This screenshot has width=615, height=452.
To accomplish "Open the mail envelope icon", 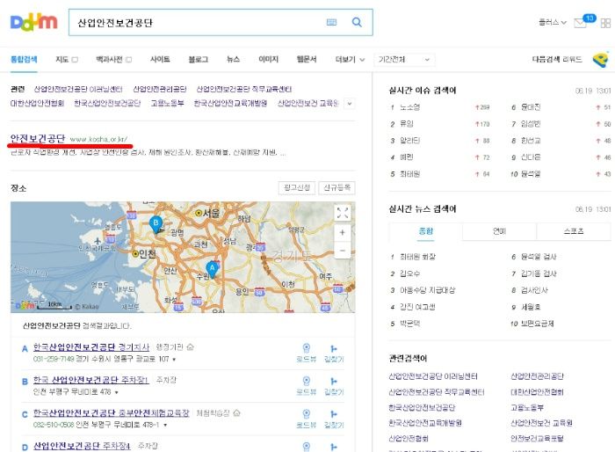I will [x=580, y=23].
